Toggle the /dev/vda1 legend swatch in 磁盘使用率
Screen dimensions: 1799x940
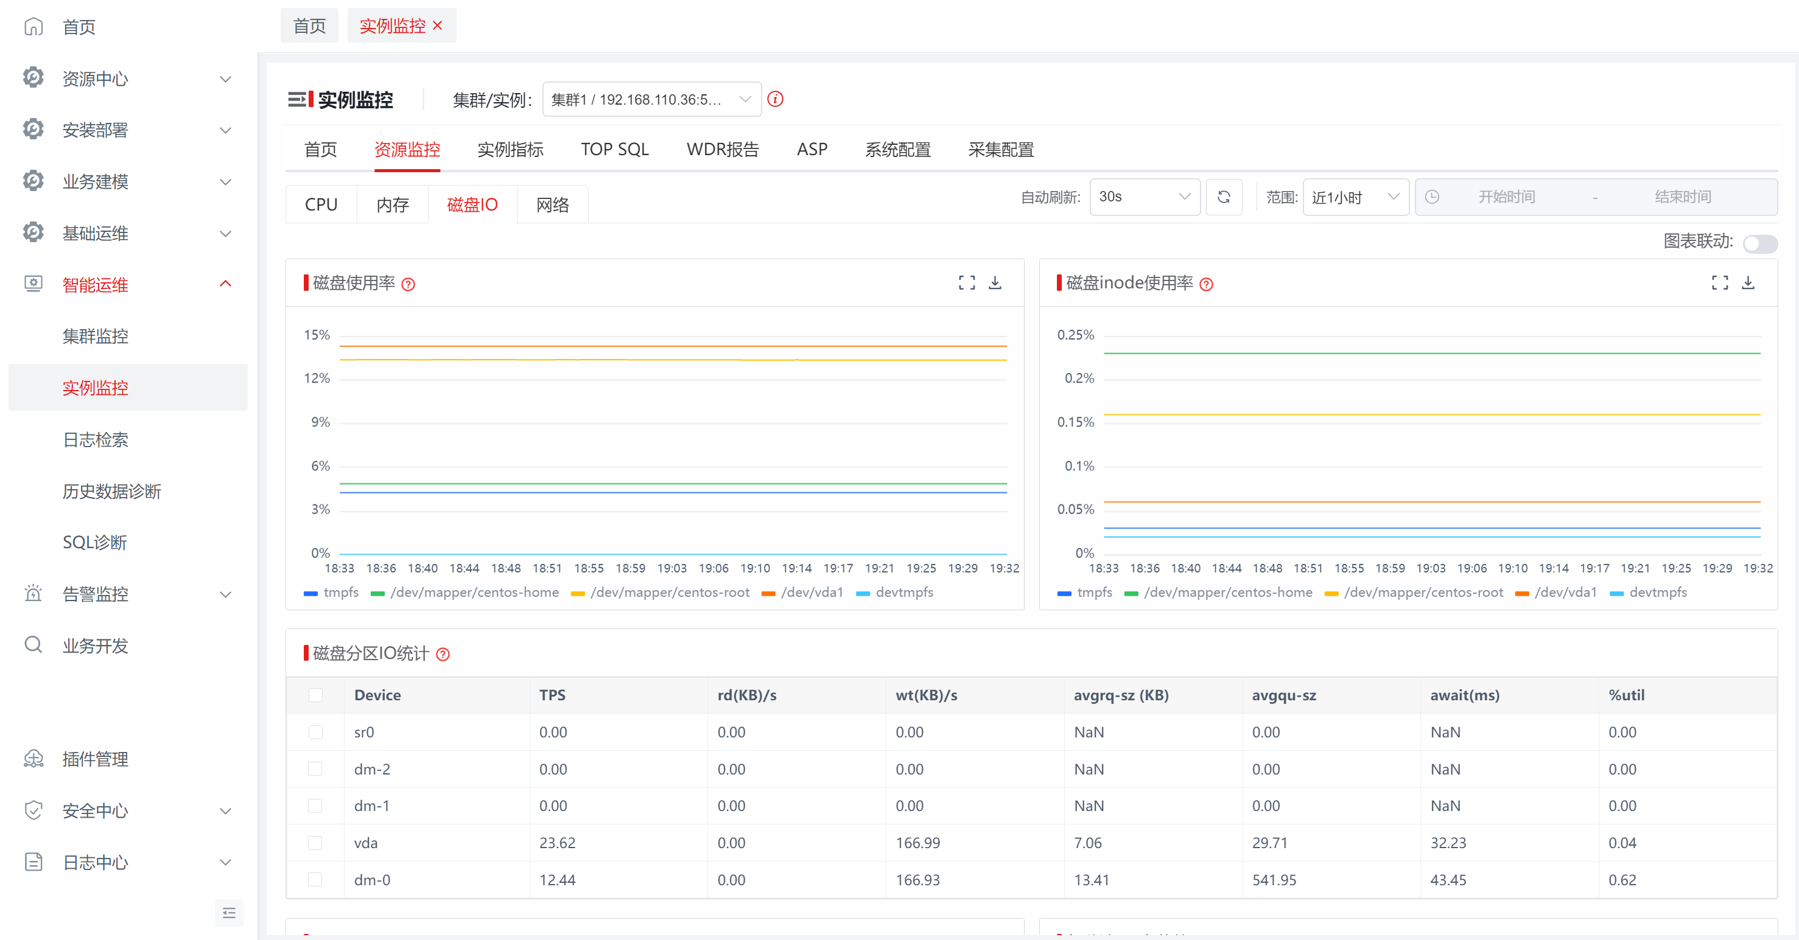(x=768, y=593)
